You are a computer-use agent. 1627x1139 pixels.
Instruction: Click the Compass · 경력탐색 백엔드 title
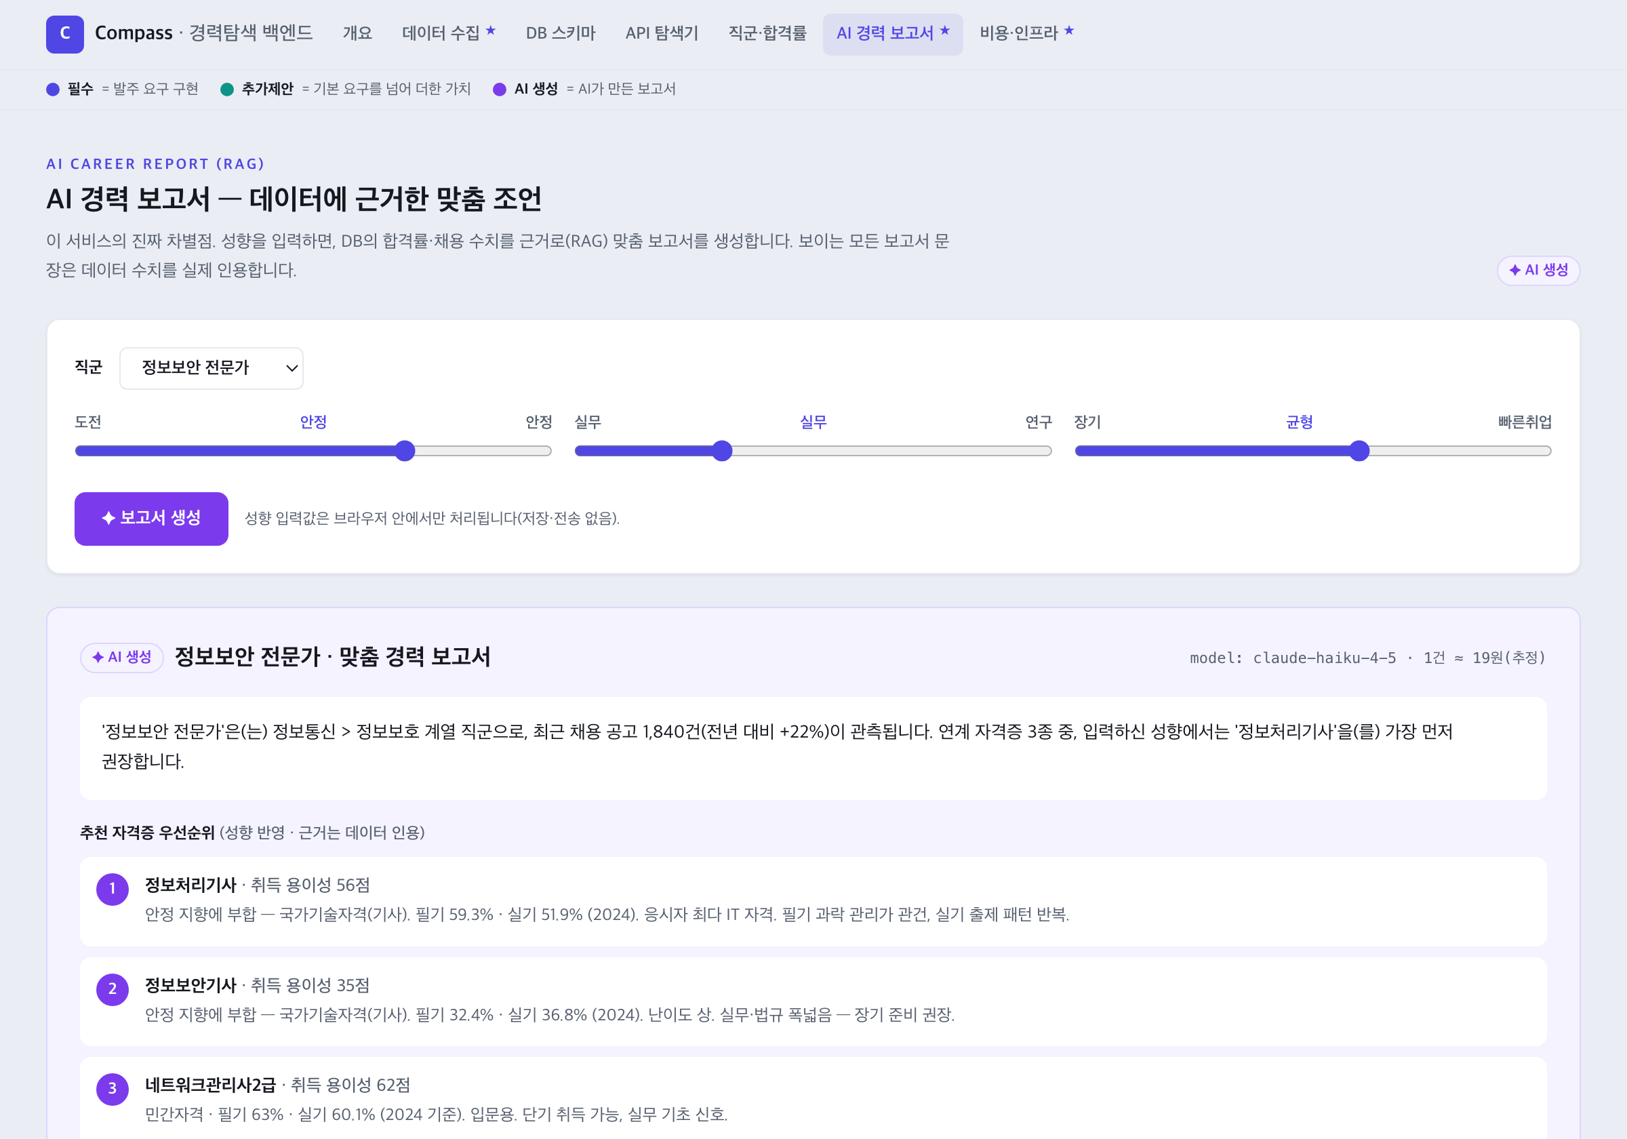(x=203, y=33)
